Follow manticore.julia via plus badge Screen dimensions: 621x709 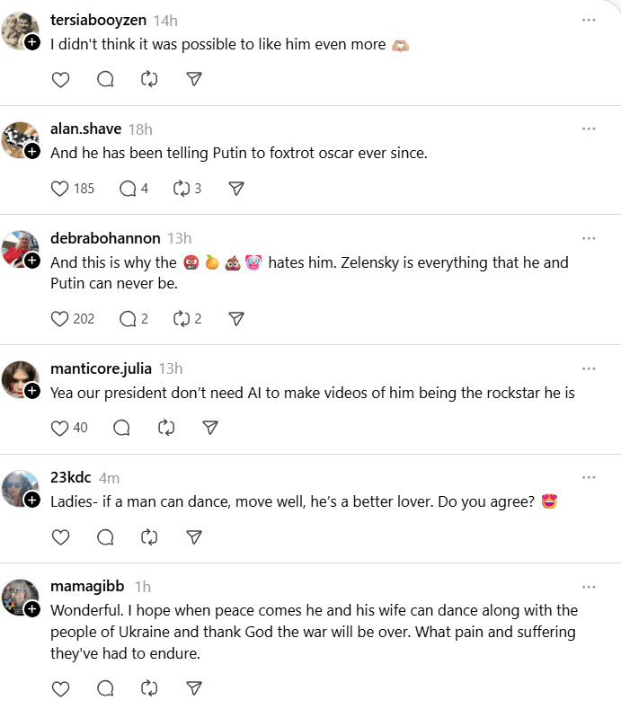coord(32,391)
